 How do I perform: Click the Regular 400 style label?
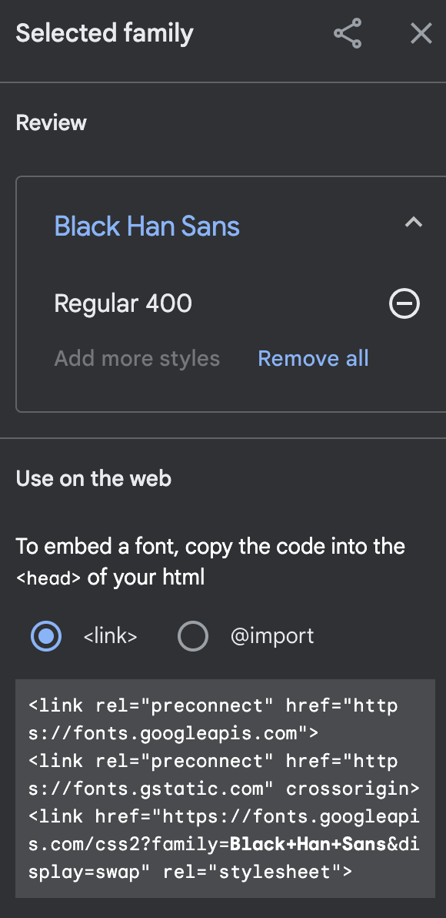click(123, 303)
